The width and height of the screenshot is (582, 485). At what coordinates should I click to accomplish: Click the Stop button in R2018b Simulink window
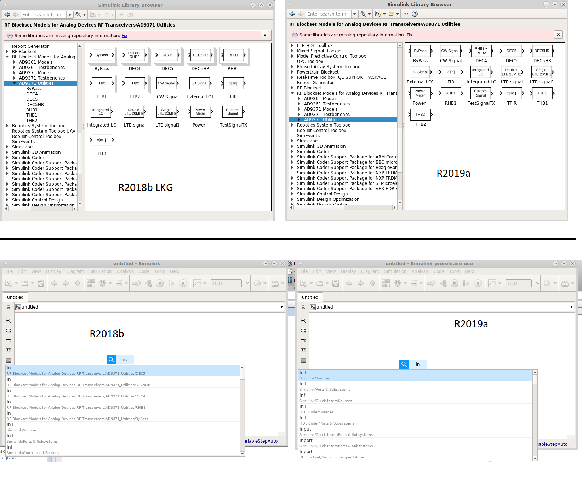click(x=183, y=283)
